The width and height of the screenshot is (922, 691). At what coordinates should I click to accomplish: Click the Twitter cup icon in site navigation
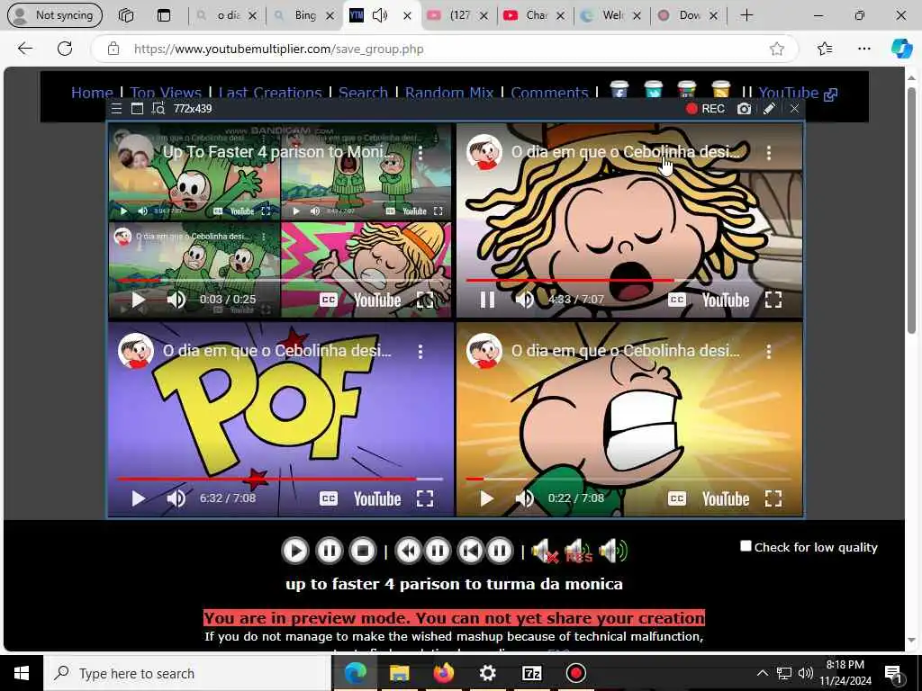[x=653, y=89]
